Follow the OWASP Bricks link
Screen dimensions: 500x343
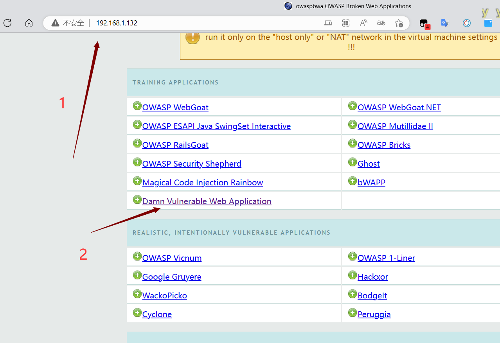tap(384, 145)
